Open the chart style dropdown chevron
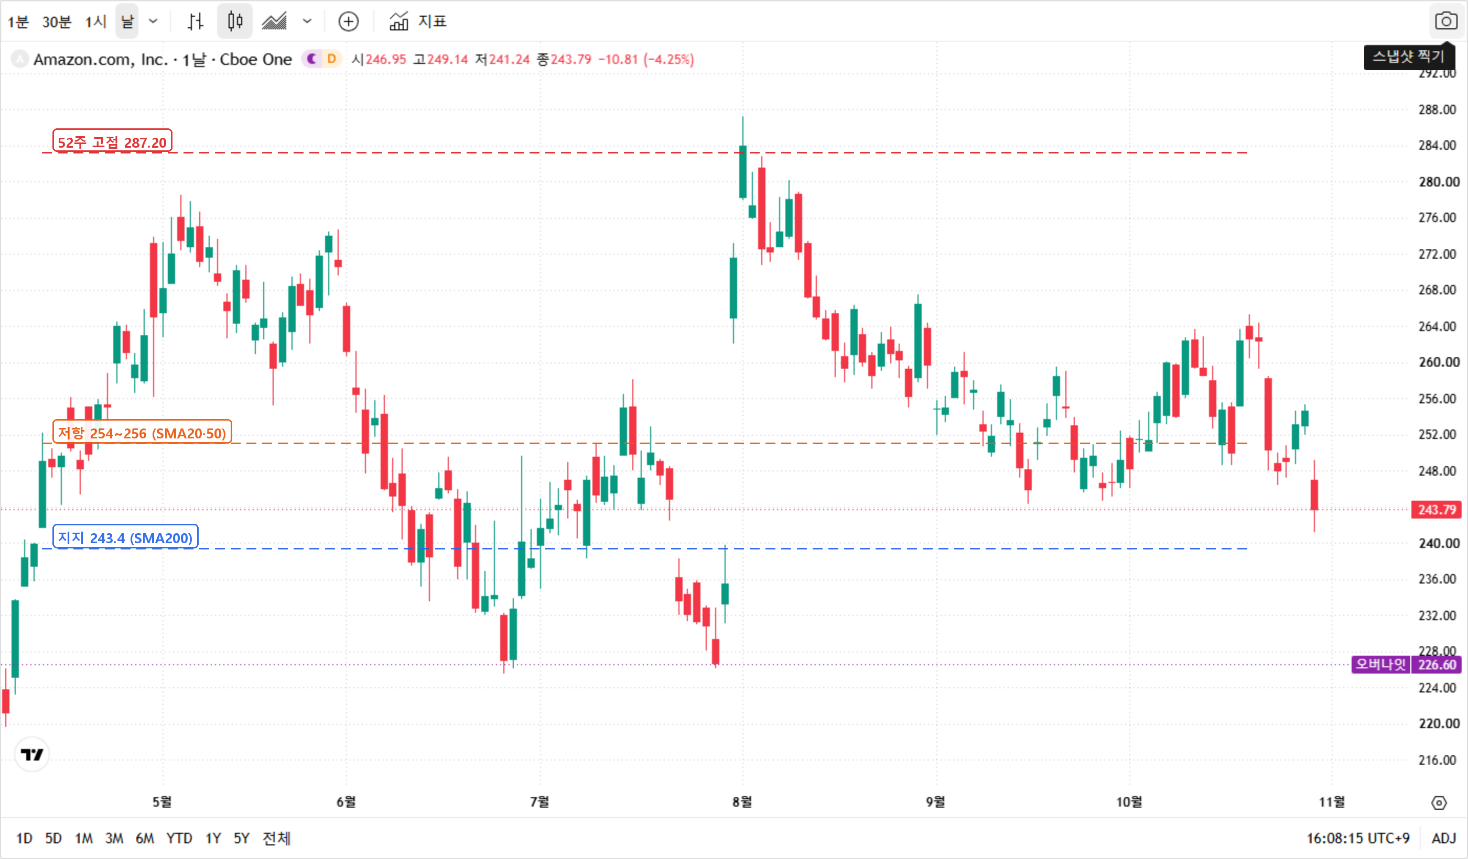1468x859 pixels. [308, 21]
